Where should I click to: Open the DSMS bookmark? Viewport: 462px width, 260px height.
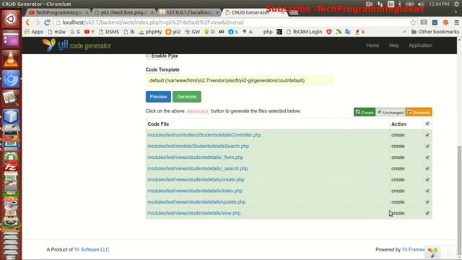pyautogui.click(x=109, y=32)
